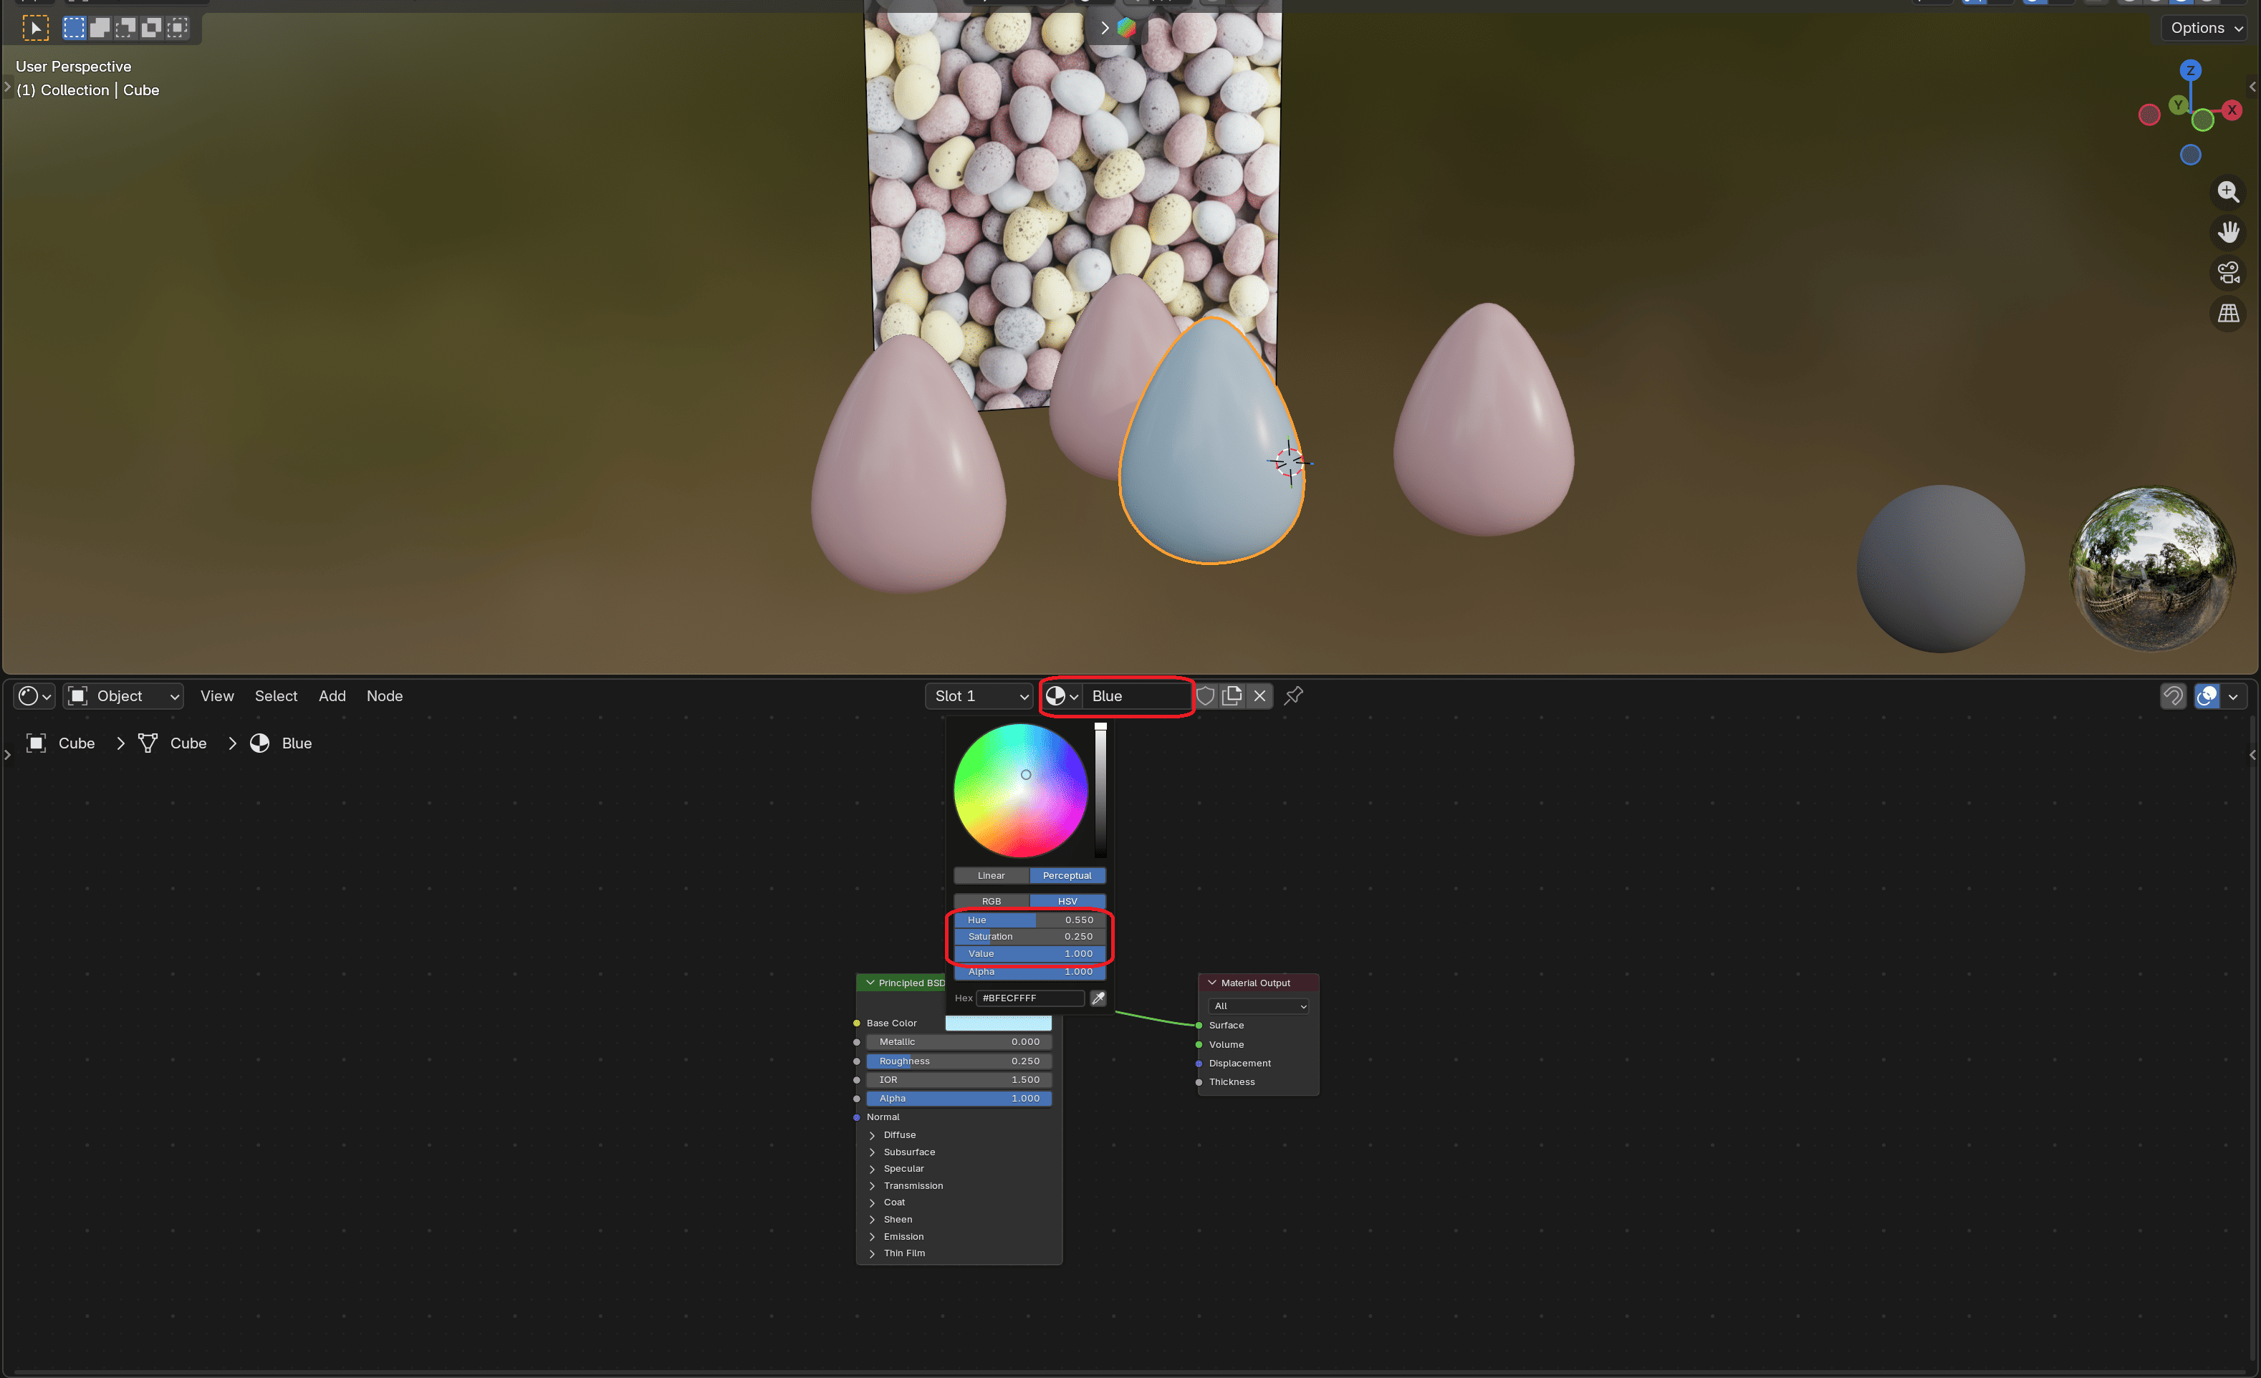
Task: Open the Select menu
Action: click(x=277, y=696)
